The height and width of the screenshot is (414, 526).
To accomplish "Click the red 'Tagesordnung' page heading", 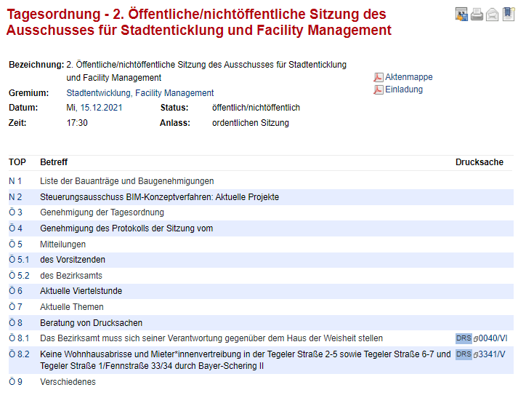I will coord(199,22).
